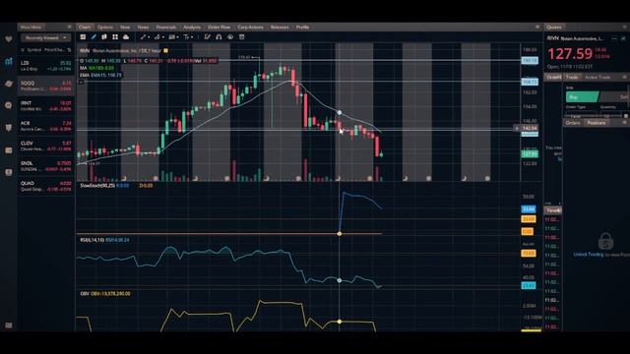This screenshot has height=354, width=630.
Task: Click the trash icon to delete drawings
Action: click(x=242, y=37)
